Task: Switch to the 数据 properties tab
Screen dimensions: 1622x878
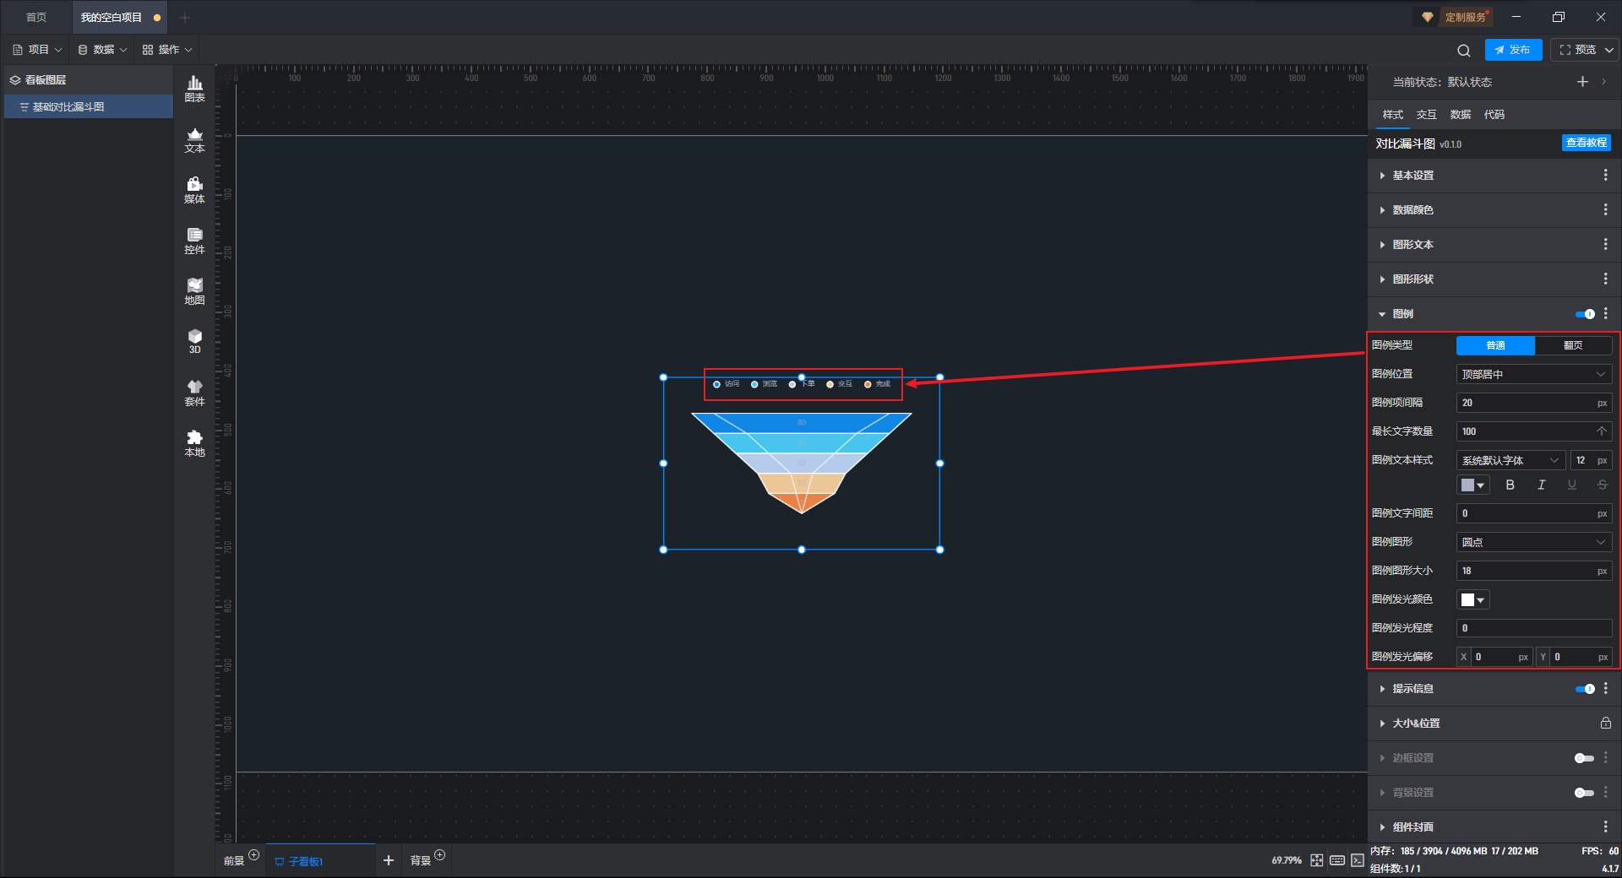Action: click(x=1461, y=115)
